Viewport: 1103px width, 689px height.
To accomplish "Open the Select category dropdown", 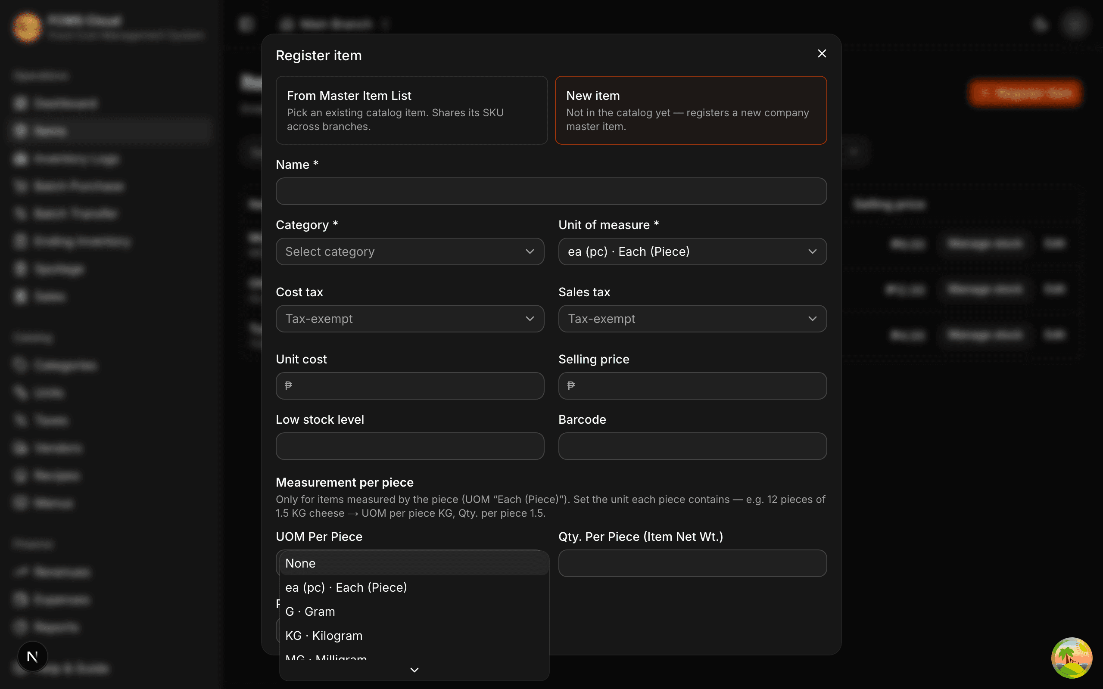I will coord(410,251).
